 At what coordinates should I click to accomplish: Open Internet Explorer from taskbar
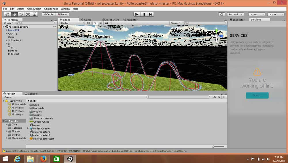18,159
